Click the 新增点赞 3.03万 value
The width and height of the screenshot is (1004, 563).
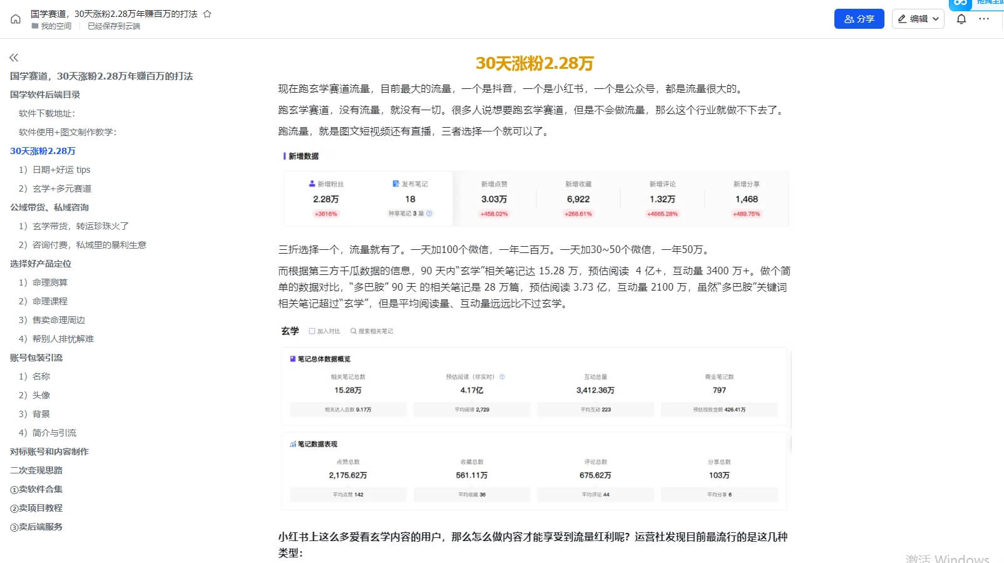tap(494, 199)
